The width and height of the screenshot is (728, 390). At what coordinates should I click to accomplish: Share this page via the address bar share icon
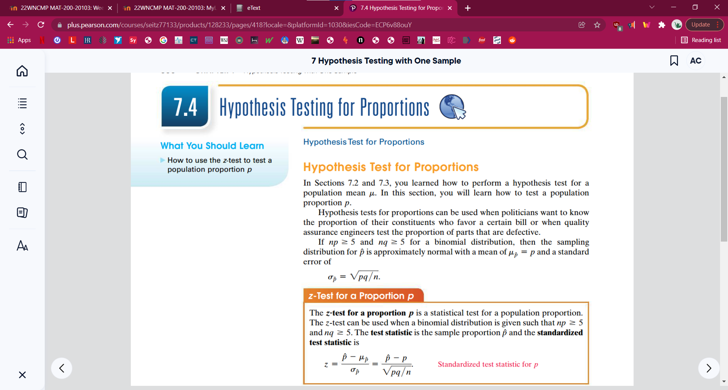pos(581,25)
